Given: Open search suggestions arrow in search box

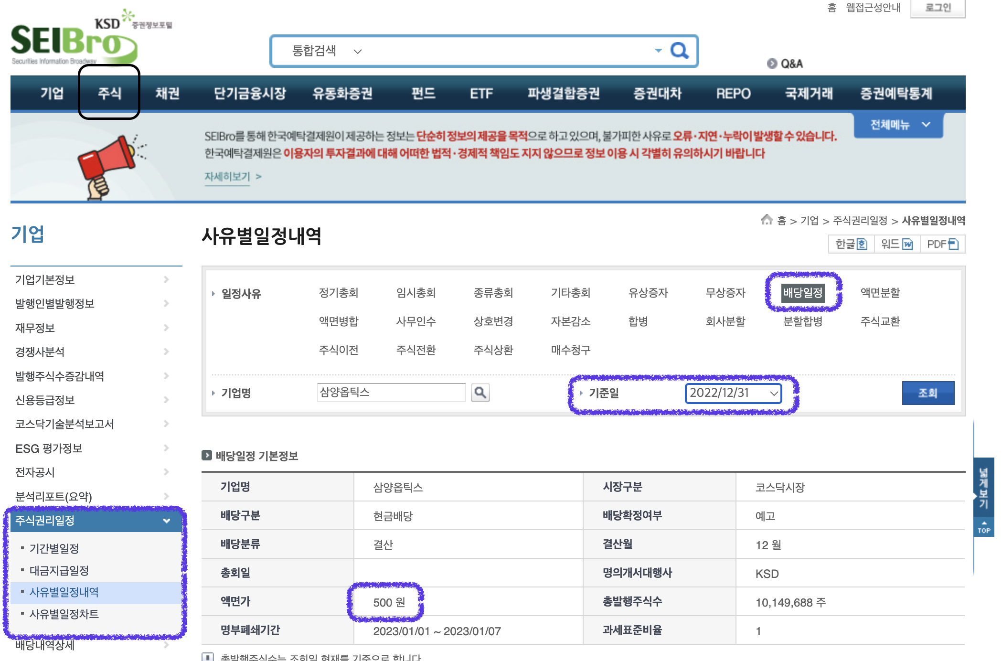Looking at the screenshot, I should click(659, 50).
